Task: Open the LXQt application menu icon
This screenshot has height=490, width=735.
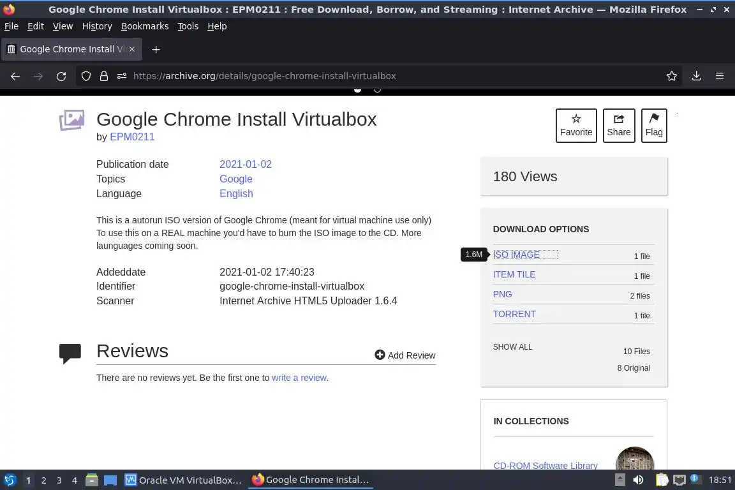Action: click(10, 480)
